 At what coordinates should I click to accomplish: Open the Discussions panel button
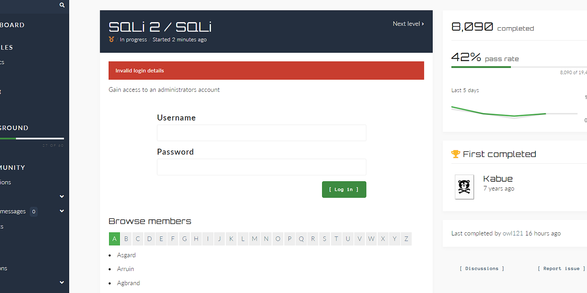pos(481,268)
